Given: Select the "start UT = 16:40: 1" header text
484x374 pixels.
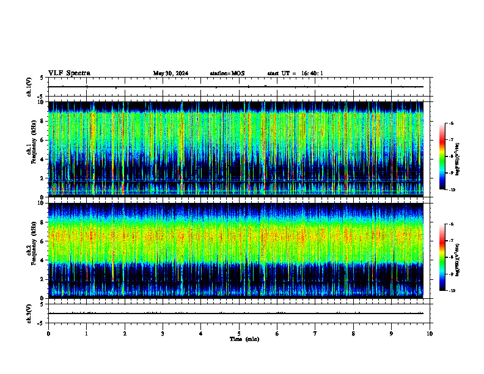Looking at the screenshot, I should coord(295,73).
